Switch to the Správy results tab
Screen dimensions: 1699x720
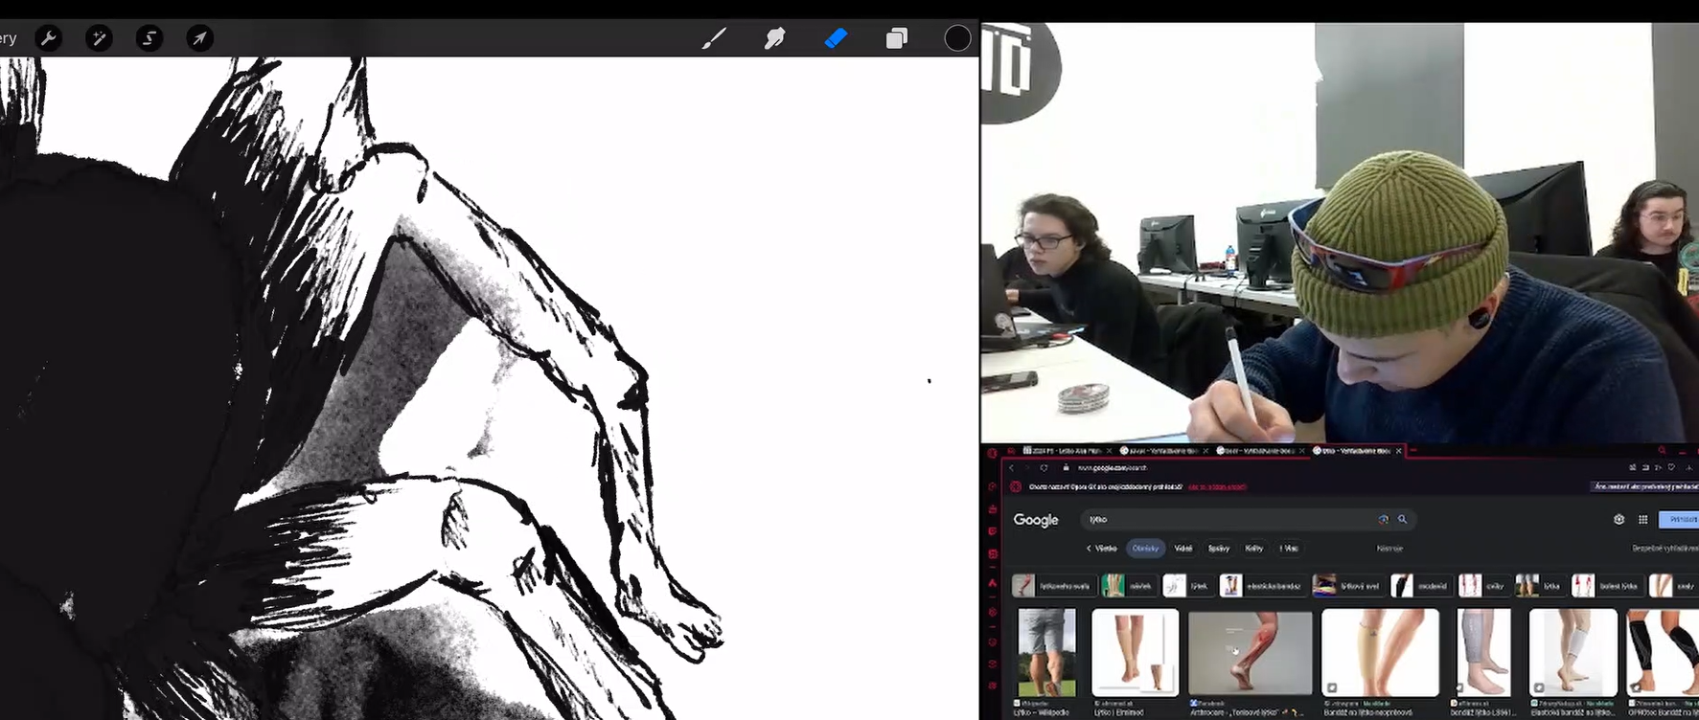pos(1218,549)
